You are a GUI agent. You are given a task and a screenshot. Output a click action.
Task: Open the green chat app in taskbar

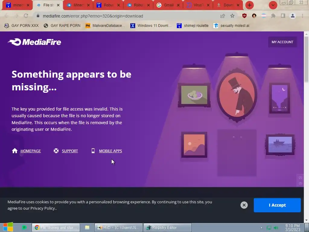24,227
